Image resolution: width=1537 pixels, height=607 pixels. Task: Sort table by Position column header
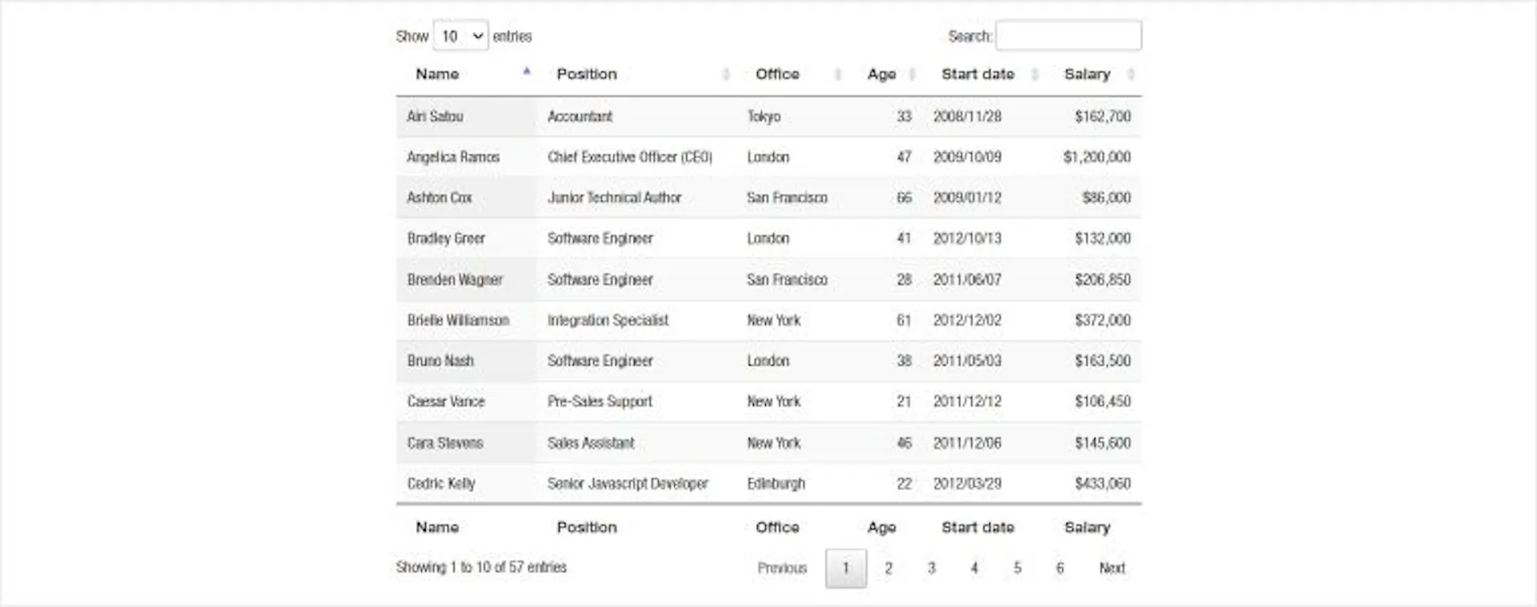pos(587,74)
